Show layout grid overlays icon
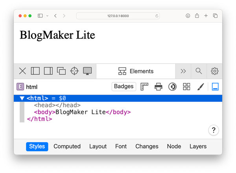Image resolution: width=236 pixels, height=173 pixels. pos(186,87)
